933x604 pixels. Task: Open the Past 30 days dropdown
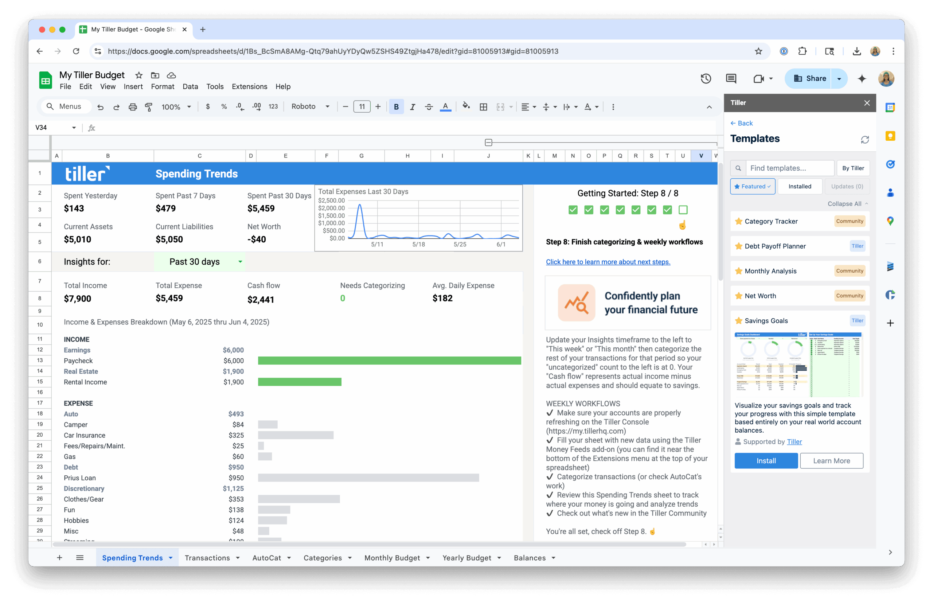(x=240, y=262)
